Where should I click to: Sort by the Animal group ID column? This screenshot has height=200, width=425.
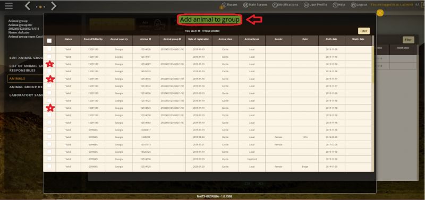(x=172, y=41)
